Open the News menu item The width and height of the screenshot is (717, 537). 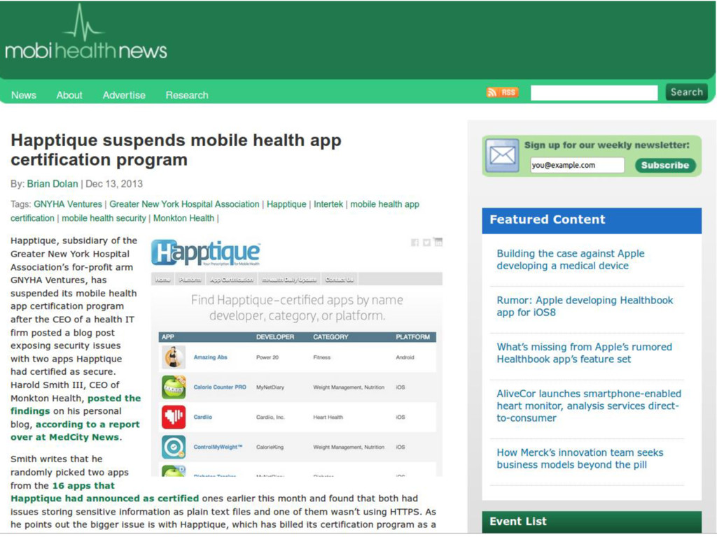(x=24, y=95)
